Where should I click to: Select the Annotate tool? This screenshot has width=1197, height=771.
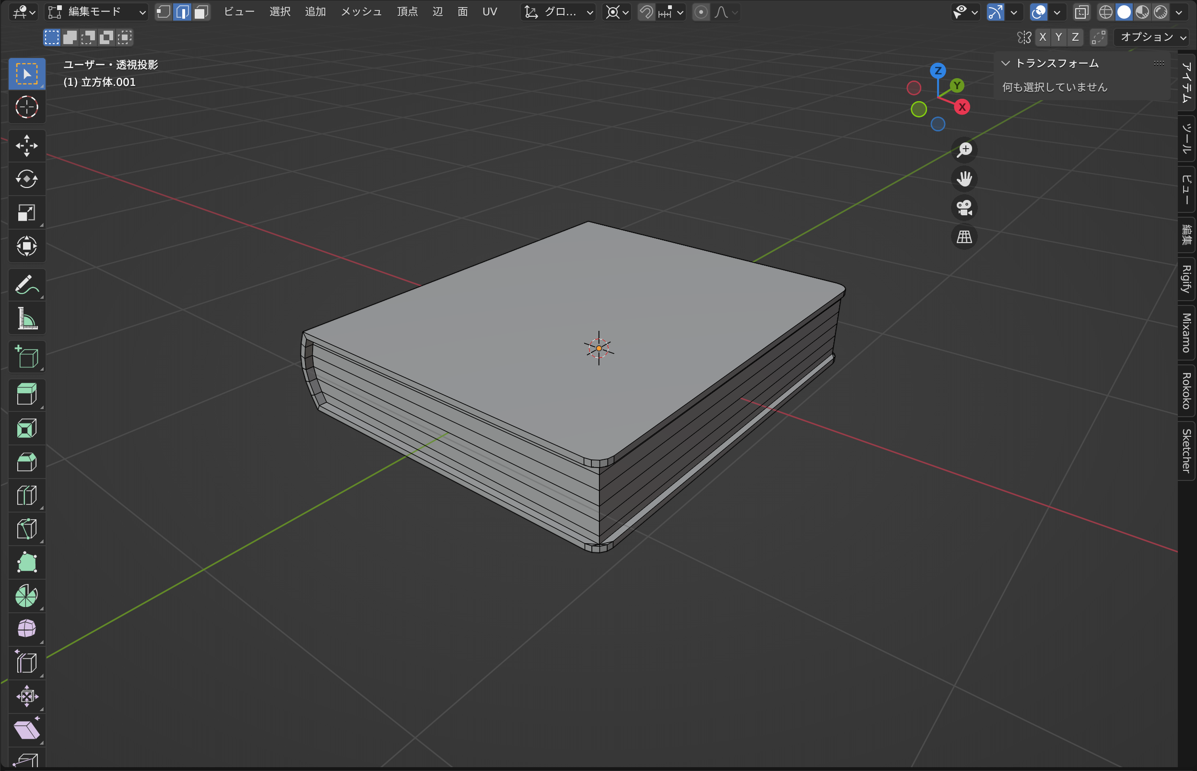[x=27, y=285]
